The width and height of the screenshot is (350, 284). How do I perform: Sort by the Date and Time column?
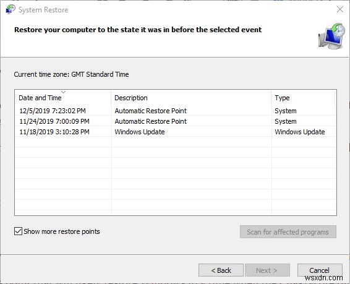(62, 98)
